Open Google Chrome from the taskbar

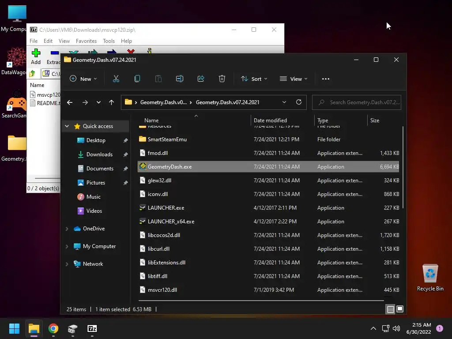pos(53,328)
